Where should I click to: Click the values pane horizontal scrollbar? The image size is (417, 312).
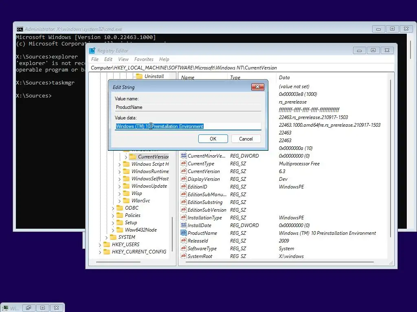pyautogui.click(x=279, y=262)
